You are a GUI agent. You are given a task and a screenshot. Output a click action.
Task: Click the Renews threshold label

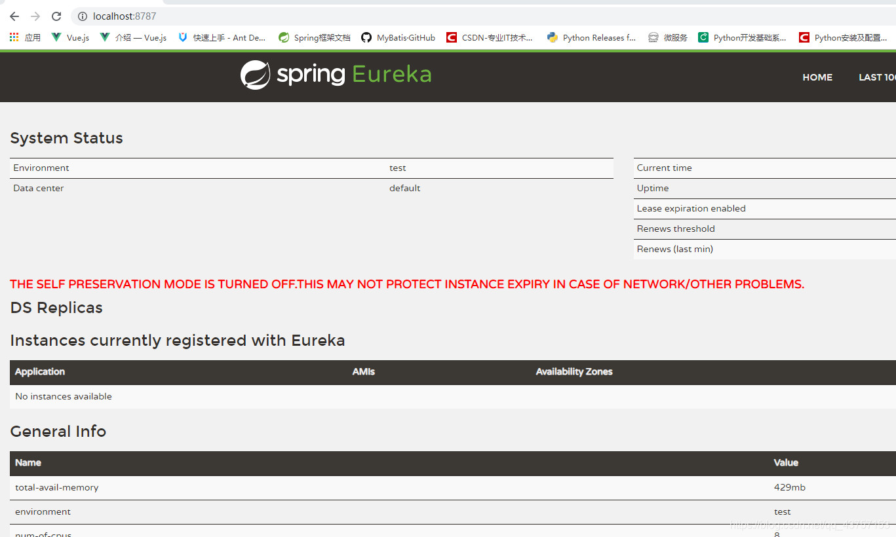pos(676,229)
